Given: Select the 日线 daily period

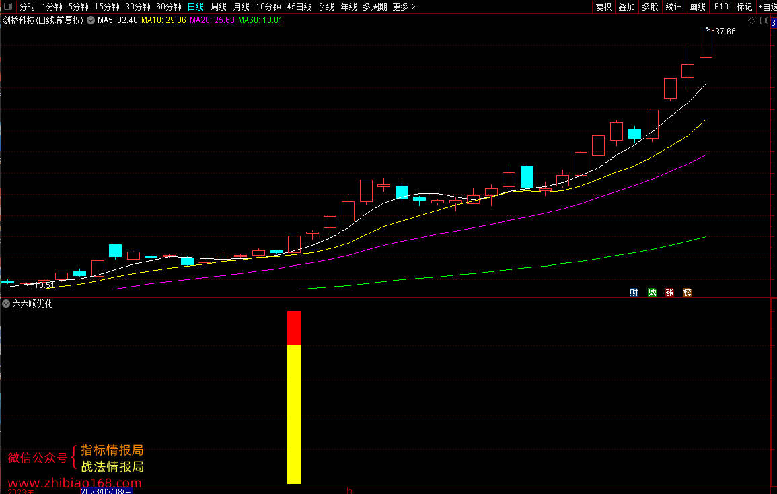Looking at the screenshot, I should click(x=196, y=7).
